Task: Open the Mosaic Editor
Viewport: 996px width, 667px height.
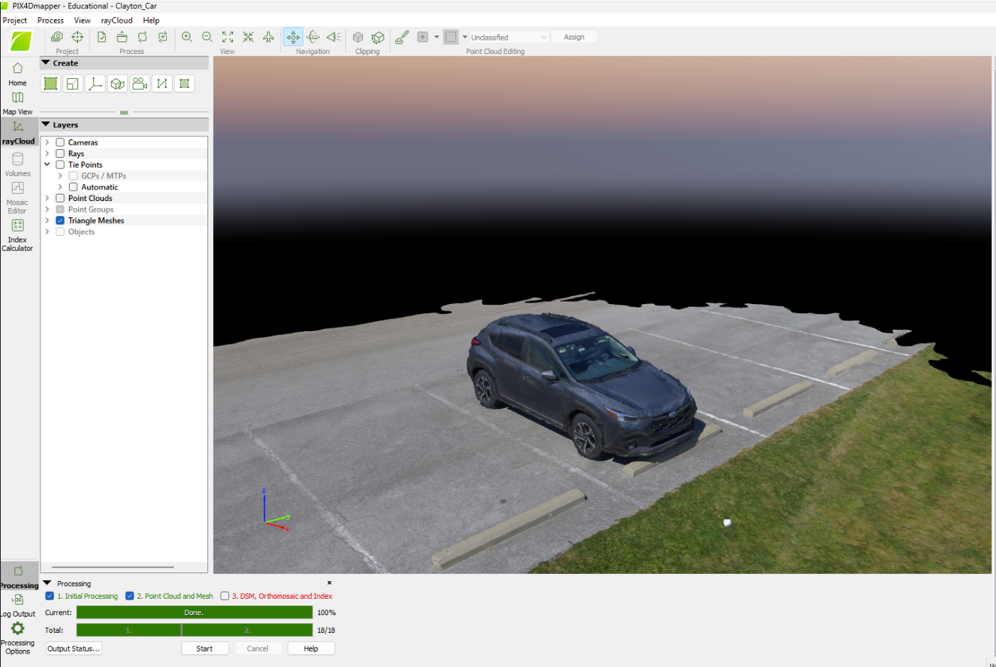Action: pos(17,195)
